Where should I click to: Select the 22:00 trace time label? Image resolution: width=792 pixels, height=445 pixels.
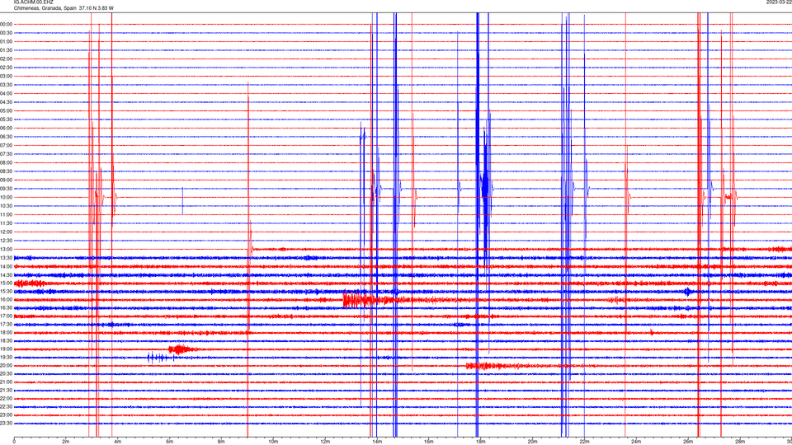point(6,399)
